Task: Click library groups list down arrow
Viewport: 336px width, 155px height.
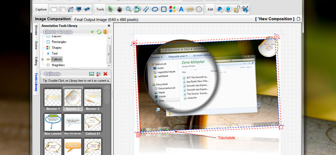Action: [x=109, y=65]
